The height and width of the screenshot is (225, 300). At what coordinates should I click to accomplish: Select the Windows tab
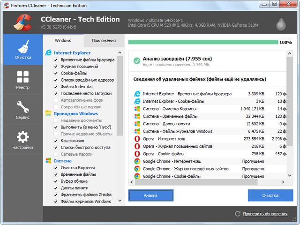pos(63,40)
